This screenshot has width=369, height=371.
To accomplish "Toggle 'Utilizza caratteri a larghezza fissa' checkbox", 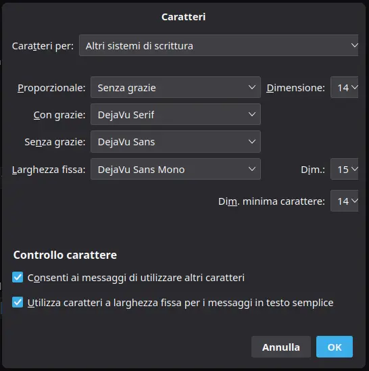I will tap(18, 302).
